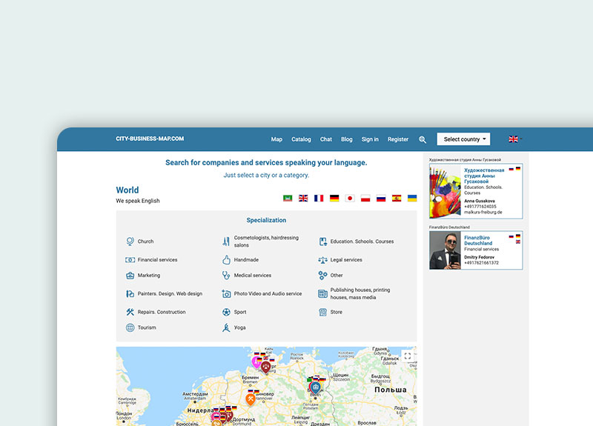
Task: Go to Map in the navigation bar
Action: point(276,139)
